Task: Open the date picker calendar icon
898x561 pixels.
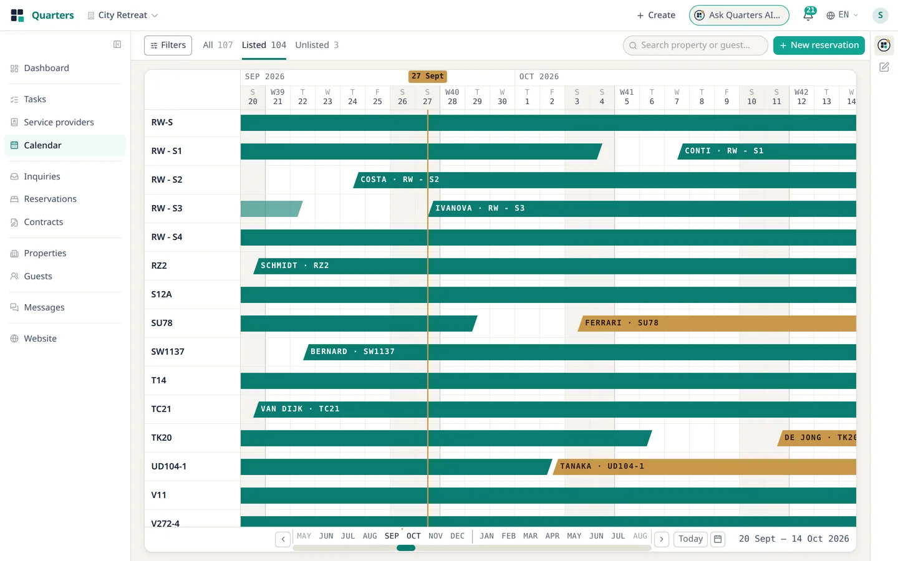Action: tap(718, 539)
